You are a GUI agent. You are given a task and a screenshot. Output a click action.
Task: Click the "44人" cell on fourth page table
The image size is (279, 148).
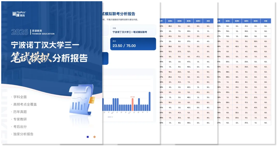[256, 52]
